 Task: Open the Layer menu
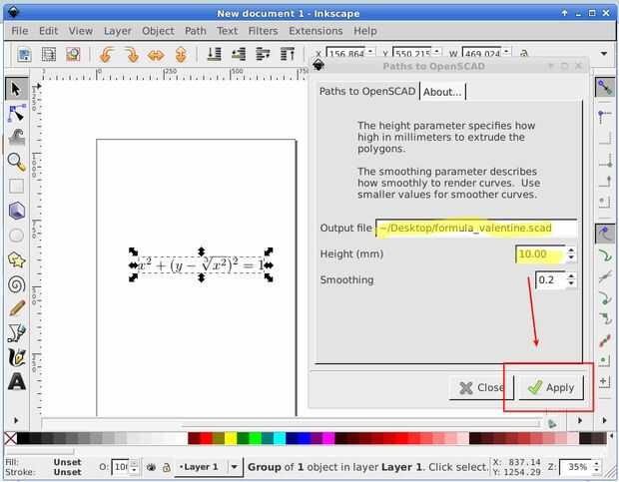(x=117, y=31)
